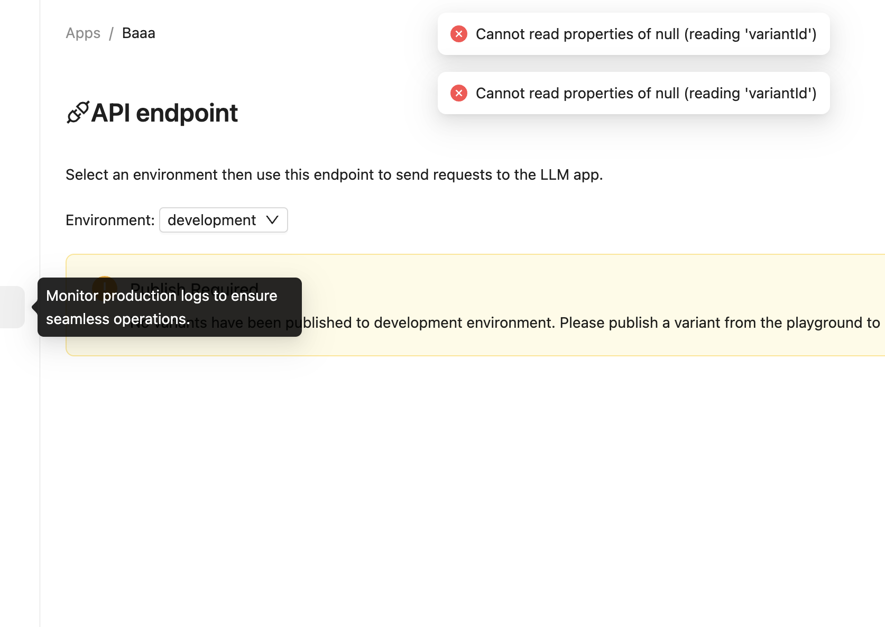The image size is (885, 627).
Task: Select the Baaa breadcrumb item
Action: pos(138,33)
